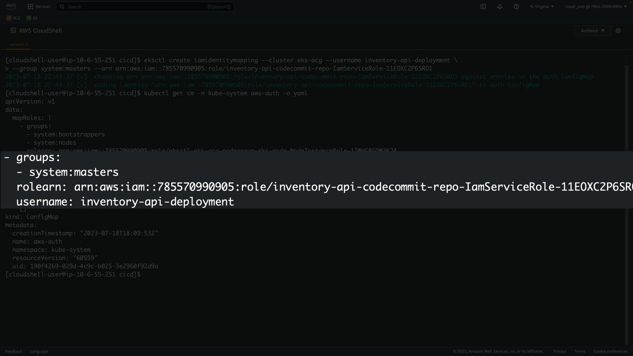633x356 pixels.
Task: Open the Privacy footer link
Action: (559, 351)
